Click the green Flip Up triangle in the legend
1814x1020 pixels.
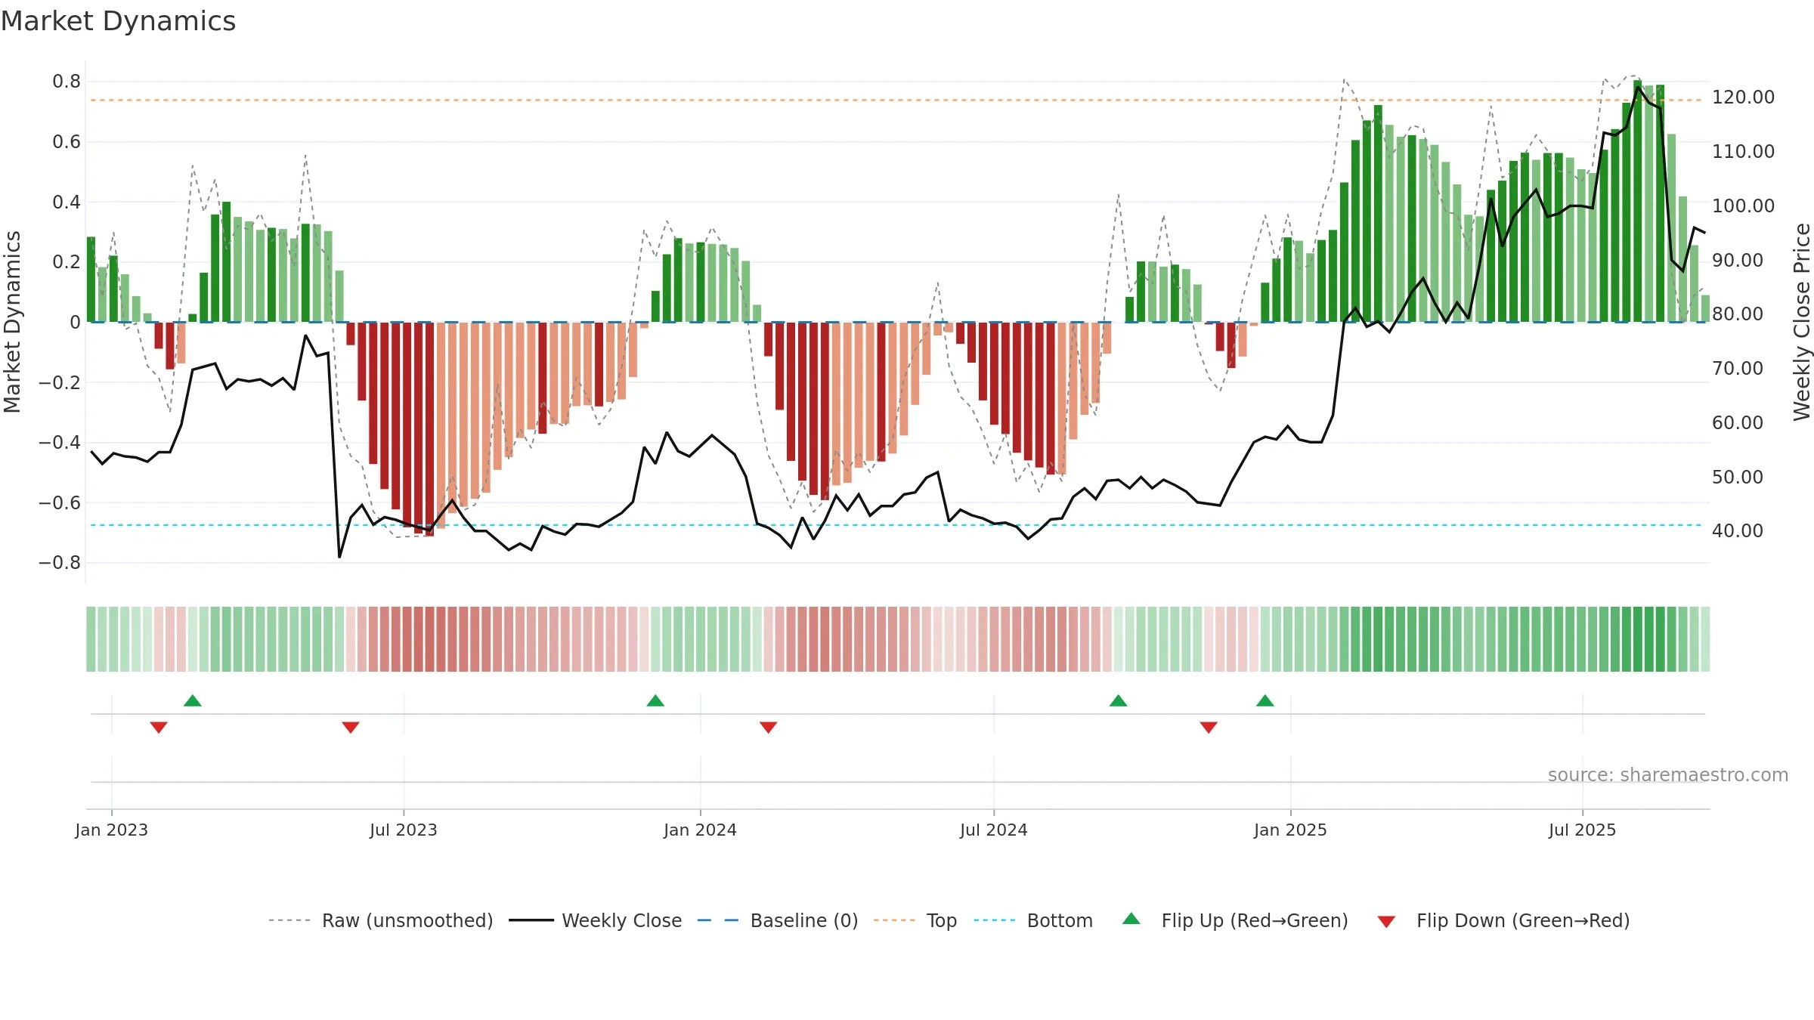coord(1131,919)
